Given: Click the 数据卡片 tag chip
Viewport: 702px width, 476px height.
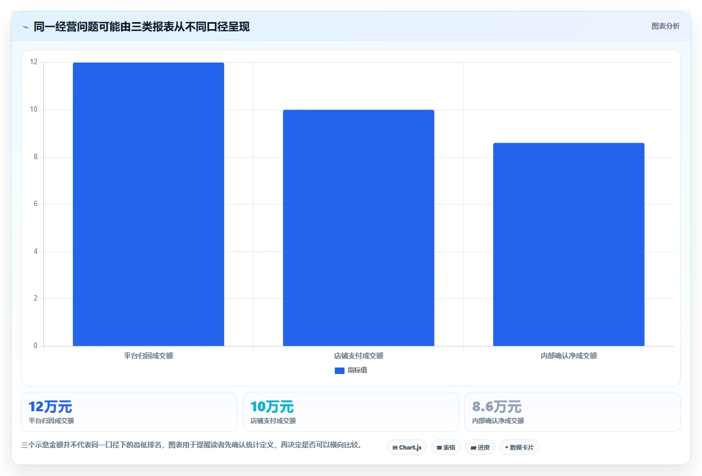Looking at the screenshot, I should tap(519, 447).
